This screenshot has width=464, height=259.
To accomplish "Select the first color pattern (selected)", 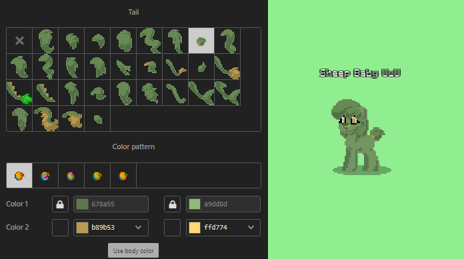I will [19, 175].
